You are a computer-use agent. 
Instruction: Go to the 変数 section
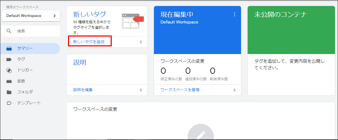point(21,81)
